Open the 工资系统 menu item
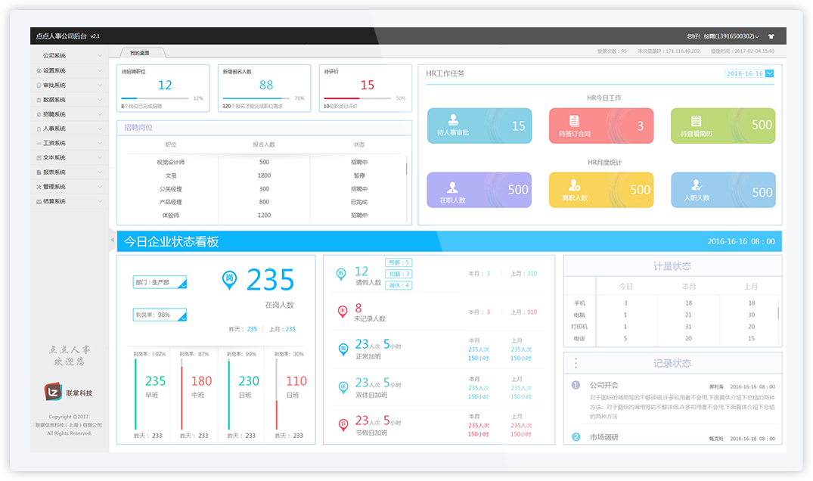This screenshot has width=813, height=481. point(70,143)
